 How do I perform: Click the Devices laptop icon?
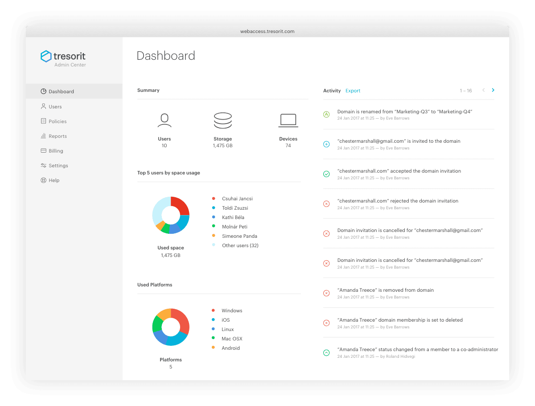[x=288, y=120]
